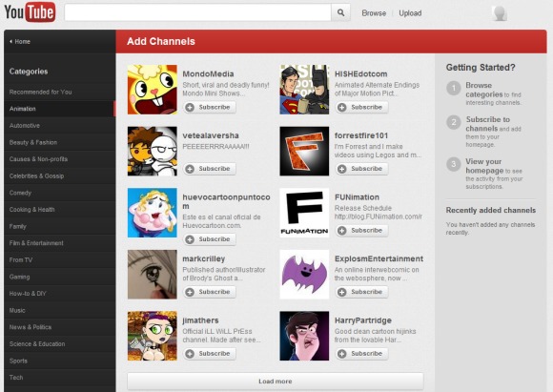Click the FUNimation channel name
Image resolution: width=553 pixels, height=392 pixels.
click(357, 197)
